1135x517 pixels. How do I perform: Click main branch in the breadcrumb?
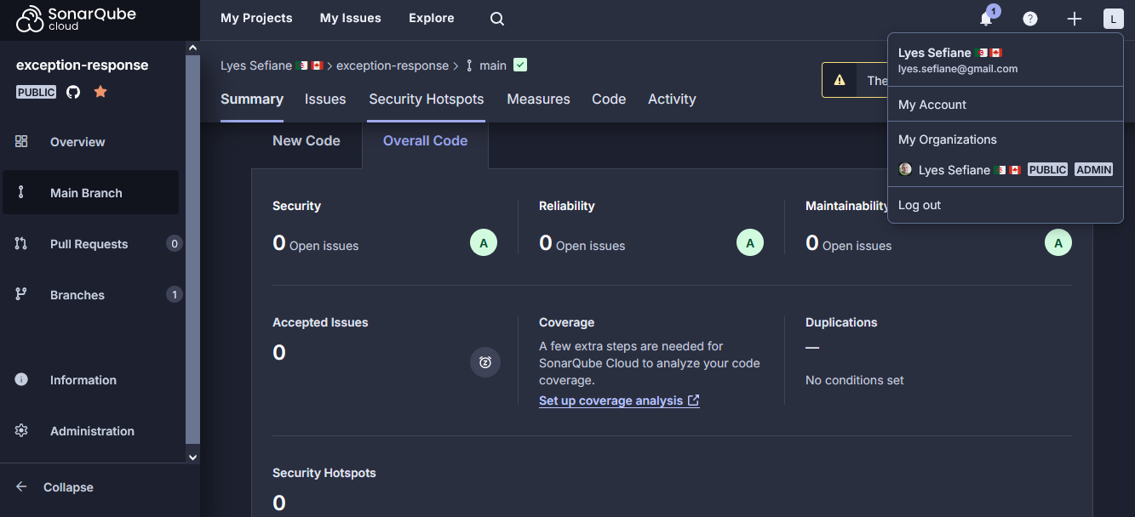point(493,65)
